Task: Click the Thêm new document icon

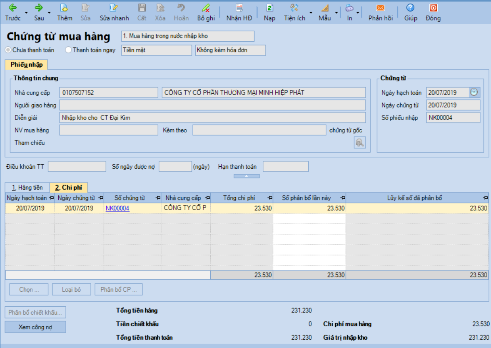Action: 64,8
